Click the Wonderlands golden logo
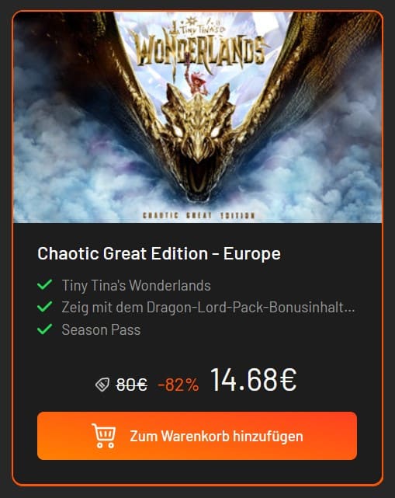Viewport: 395px width, 498px height. click(x=198, y=47)
